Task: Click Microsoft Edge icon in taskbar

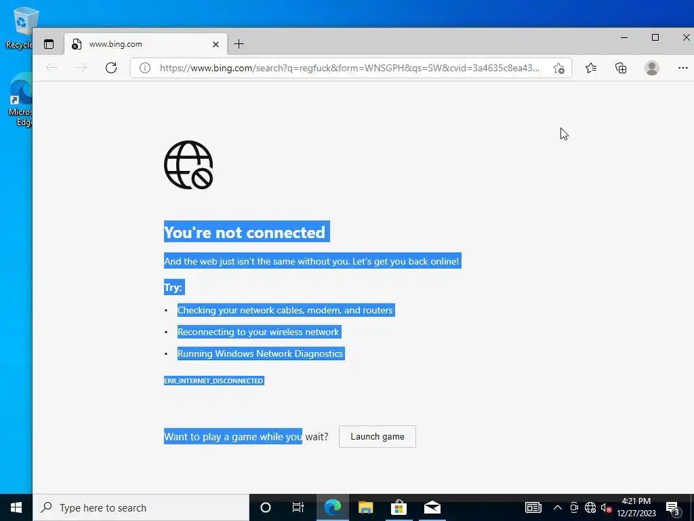Action: click(x=332, y=507)
